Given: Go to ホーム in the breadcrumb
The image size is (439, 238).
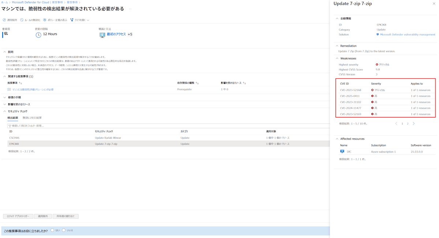Looking at the screenshot, I should (x=4, y=3).
